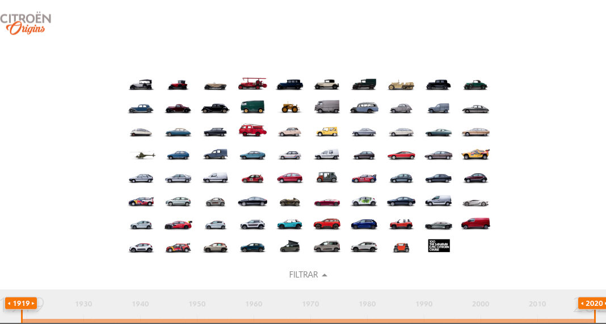Open the camper van with pop-up roof
This screenshot has width=606, height=324.
[x=289, y=247]
